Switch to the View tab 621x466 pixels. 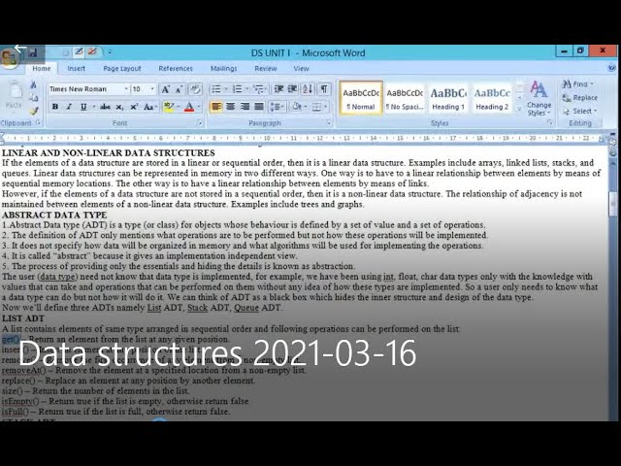tap(301, 68)
